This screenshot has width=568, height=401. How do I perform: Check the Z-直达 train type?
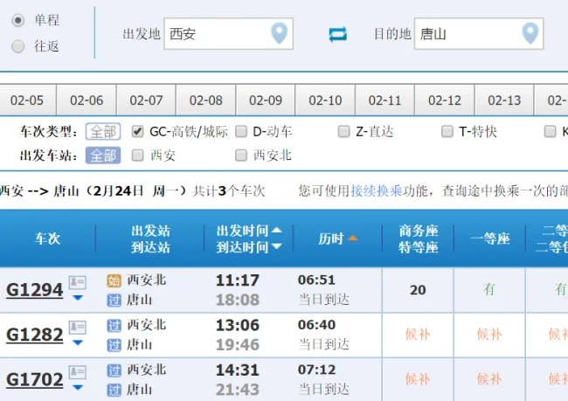click(x=343, y=131)
